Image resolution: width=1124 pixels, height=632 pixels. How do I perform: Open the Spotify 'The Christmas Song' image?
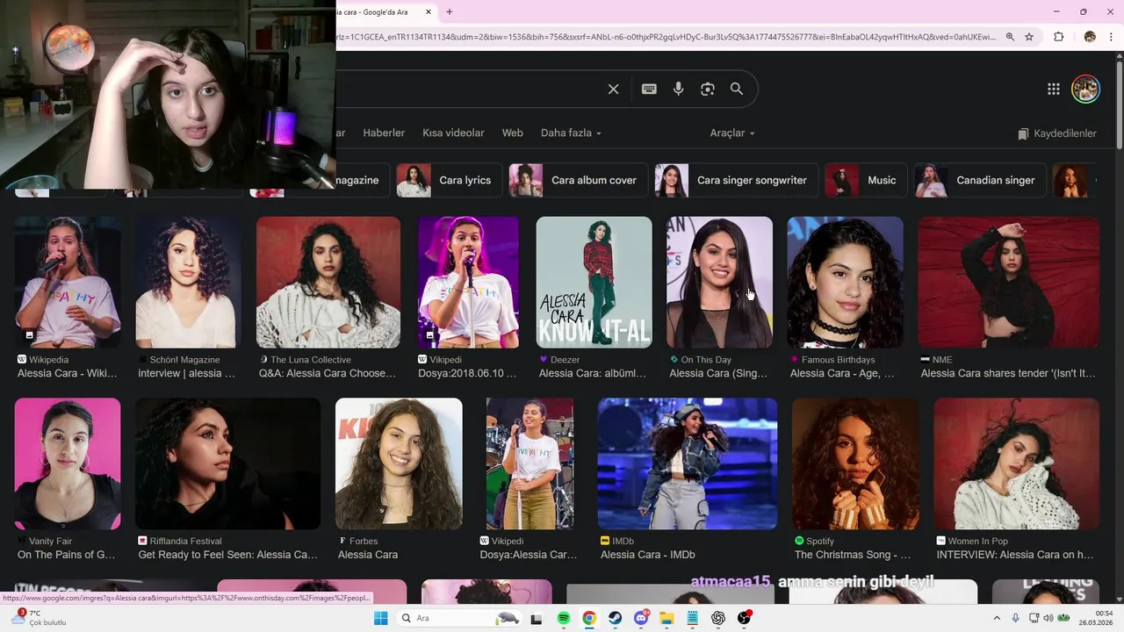[856, 464]
